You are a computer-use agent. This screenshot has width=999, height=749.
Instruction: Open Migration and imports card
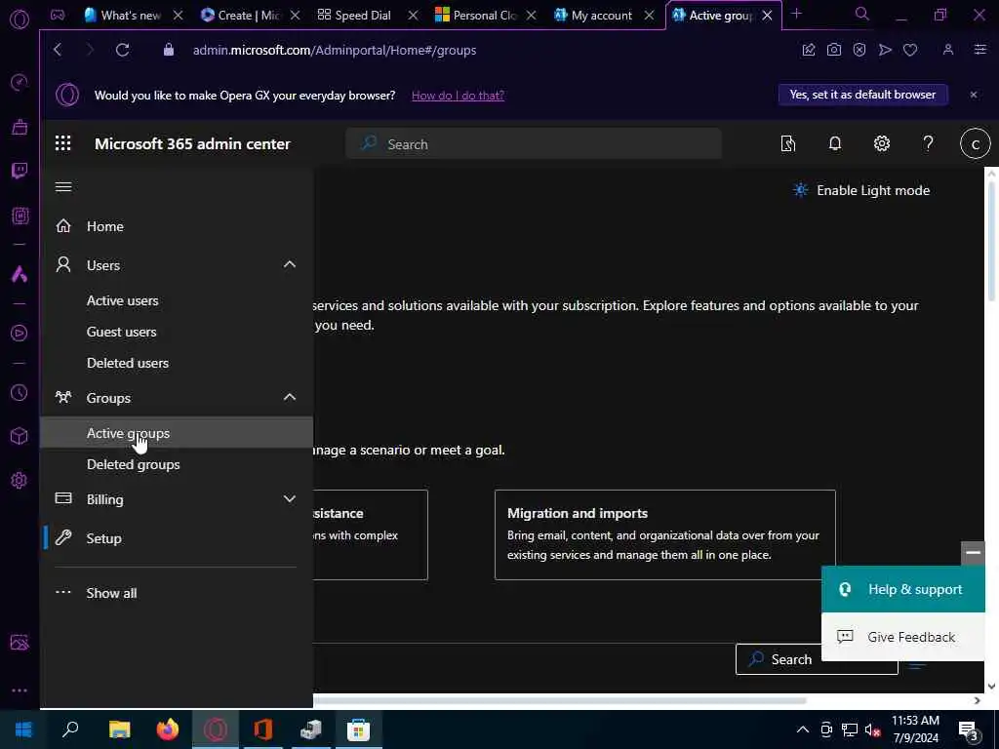coord(664,534)
